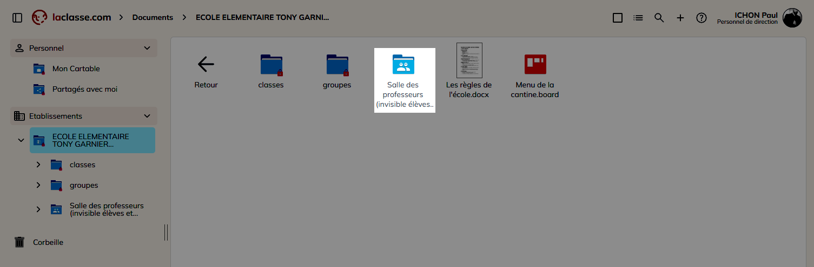
Task: Collapse the Etablissements section
Action: (x=147, y=116)
